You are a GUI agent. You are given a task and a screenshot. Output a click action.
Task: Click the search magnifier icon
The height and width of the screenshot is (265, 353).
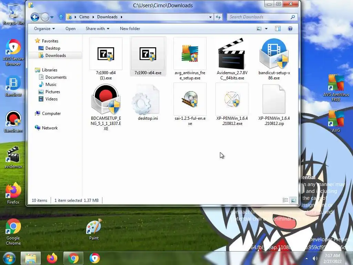(x=293, y=17)
